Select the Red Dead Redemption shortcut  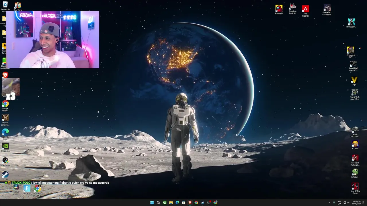tap(355, 160)
